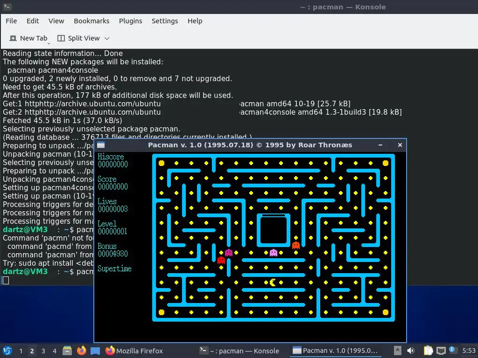478x358 pixels.
Task: Click the top-left power pellet
Action: click(x=162, y=163)
